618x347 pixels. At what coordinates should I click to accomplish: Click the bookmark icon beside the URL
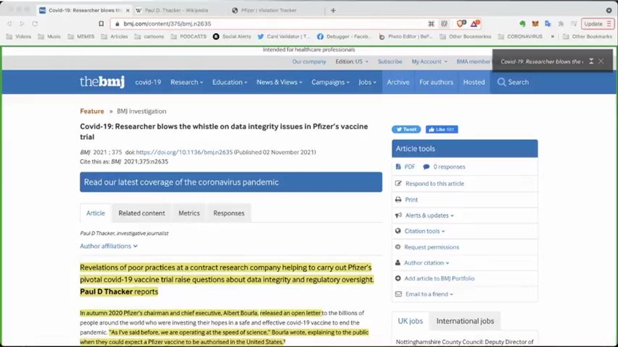pos(101,24)
